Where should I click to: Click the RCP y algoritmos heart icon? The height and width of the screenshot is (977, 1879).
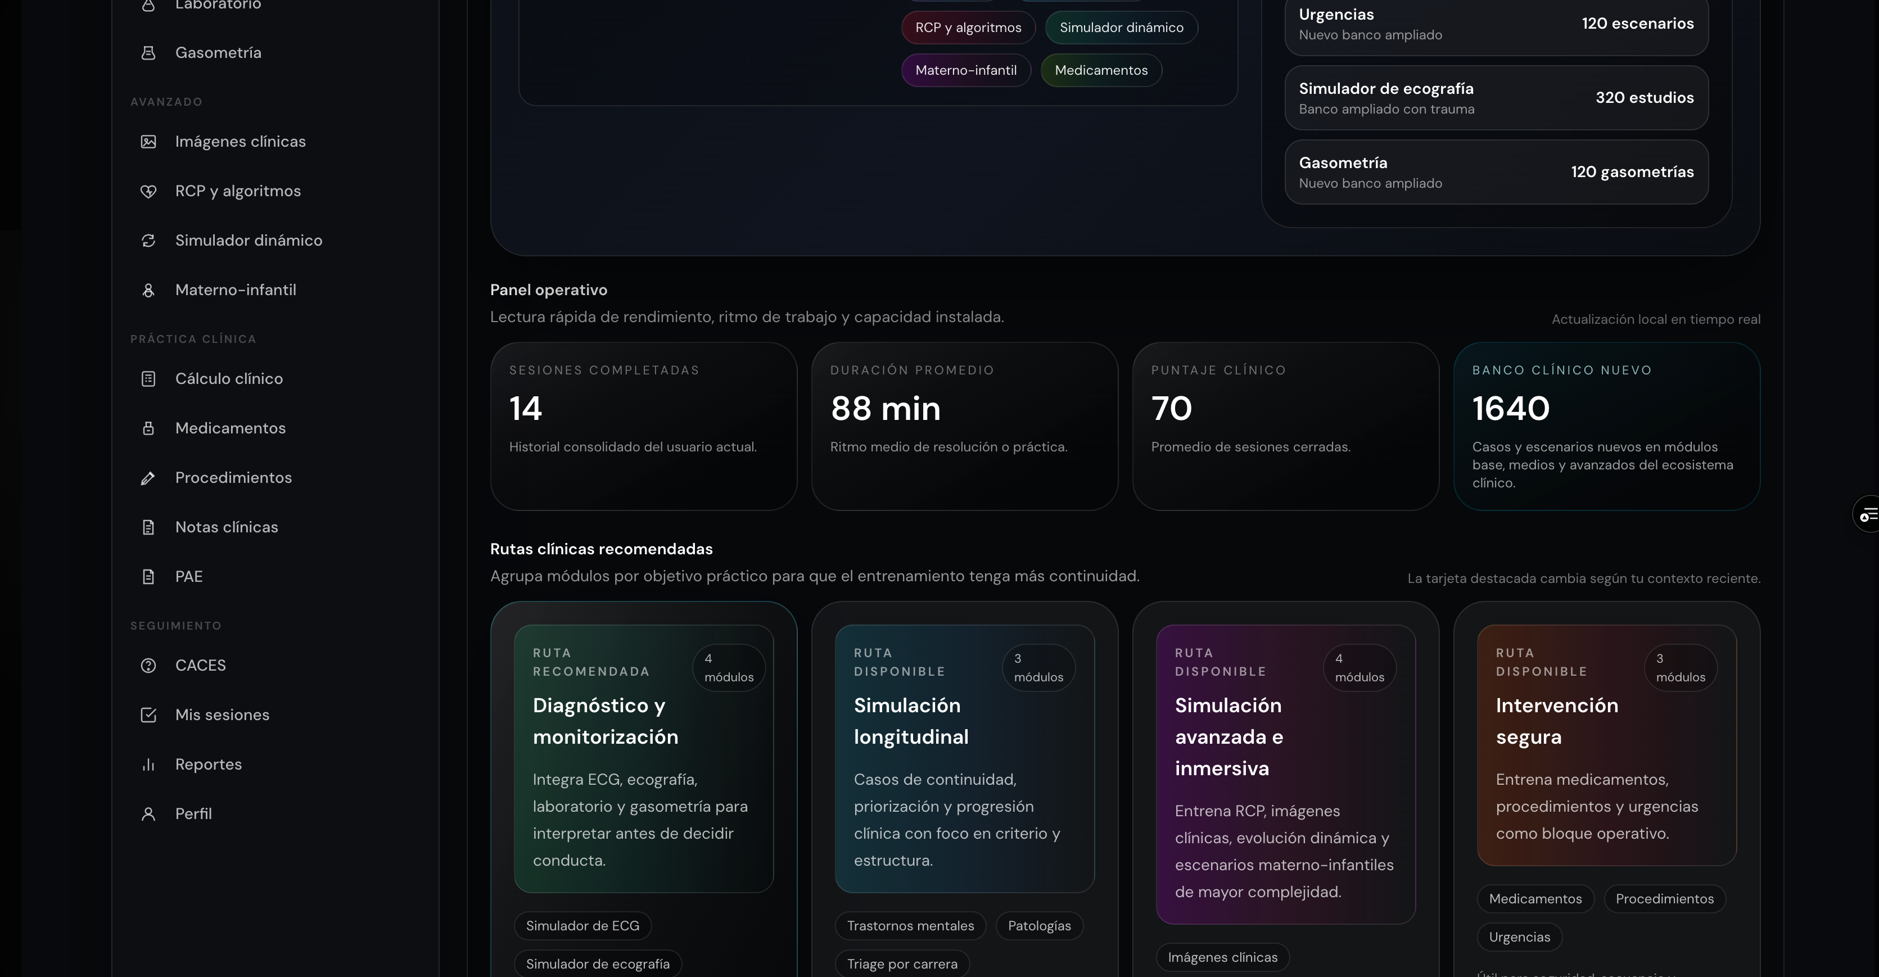pos(148,191)
